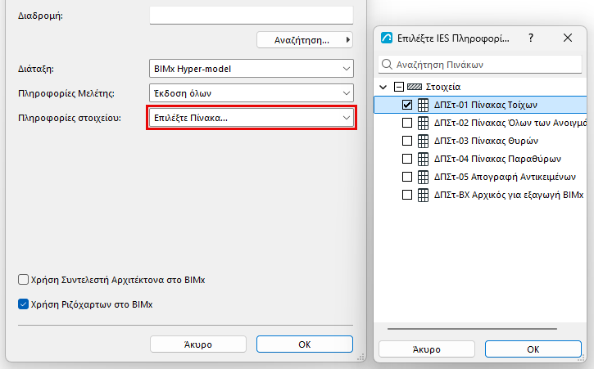
Task: Open Επιλέξτε Πίνακα dropdown
Action: tap(252, 118)
